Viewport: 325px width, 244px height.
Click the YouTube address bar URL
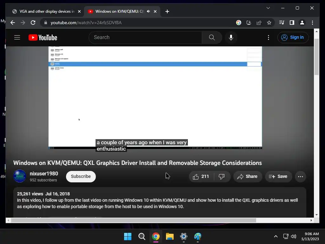[86, 23]
